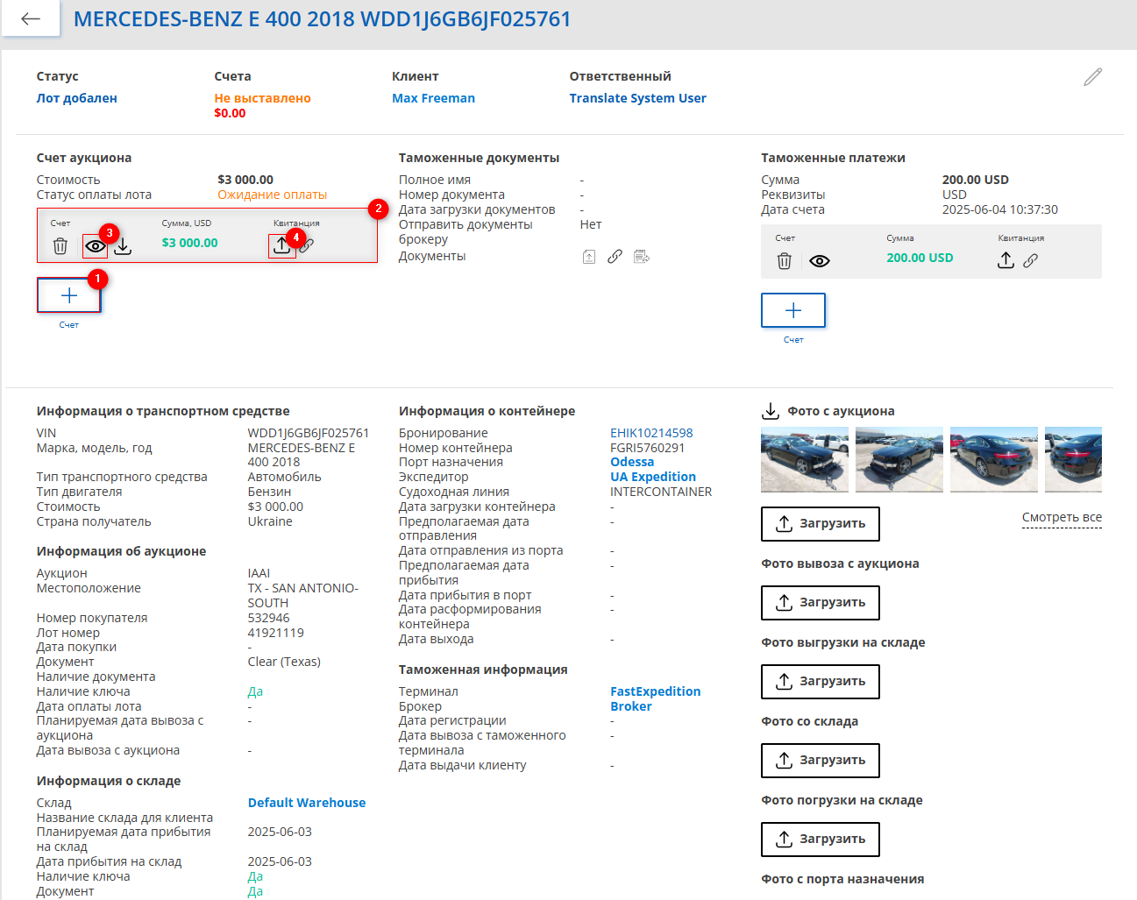The height and width of the screenshot is (900, 1137).
Task: Copy link for customs payment receipt
Action: 1031,260
